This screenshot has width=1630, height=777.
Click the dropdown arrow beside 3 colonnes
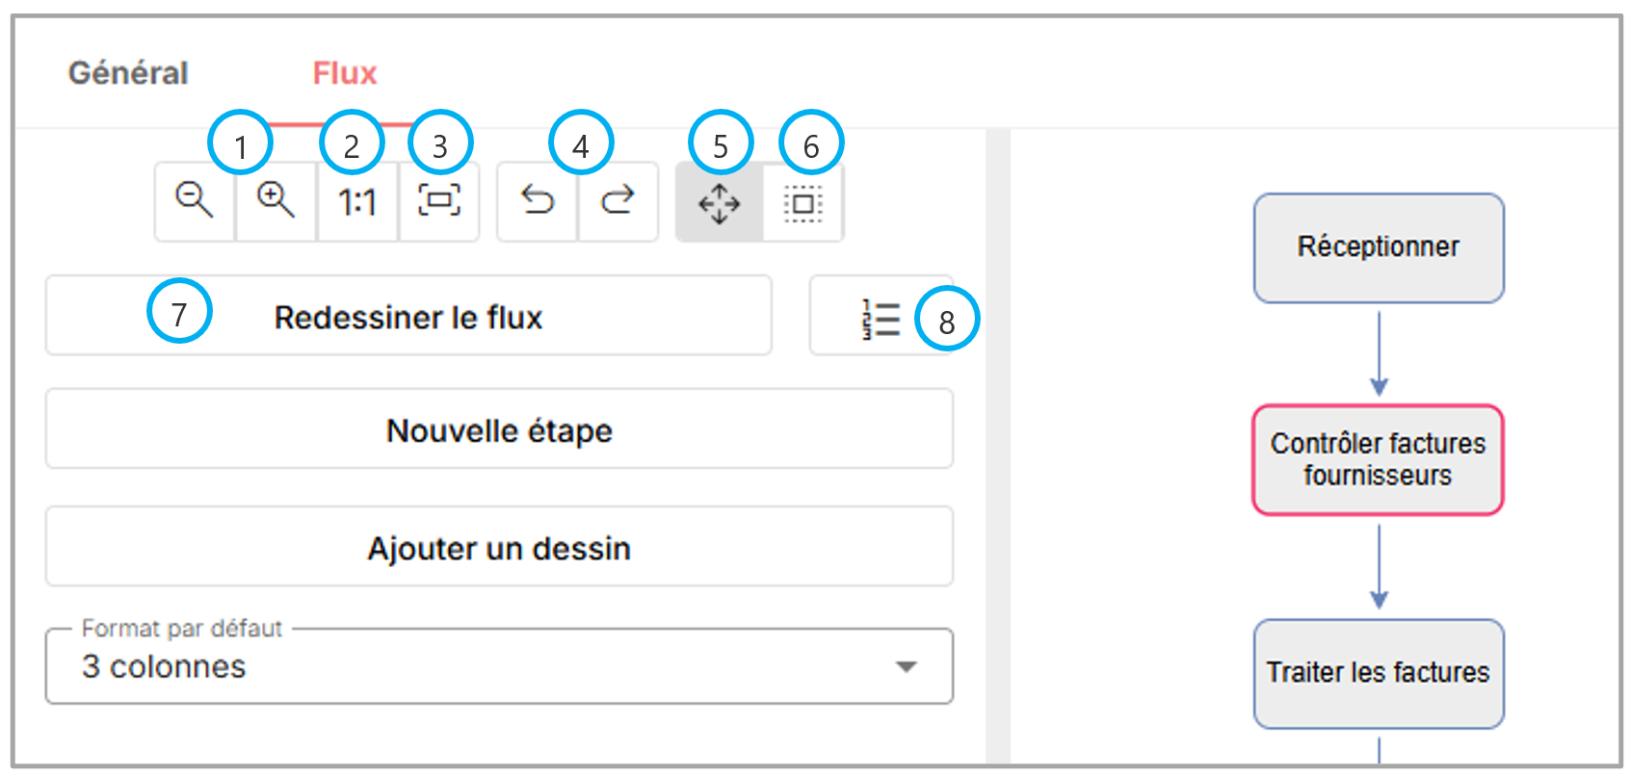(x=906, y=666)
